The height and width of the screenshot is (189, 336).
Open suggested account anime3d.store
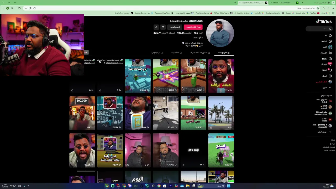tap(323, 113)
